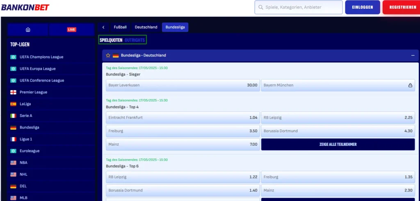420x201 pixels.
Task: Pick RB Leipzig Top 4 at 2.25
Action: pyautogui.click(x=338, y=117)
